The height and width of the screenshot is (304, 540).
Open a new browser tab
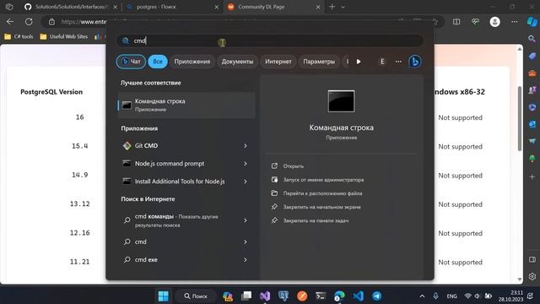[x=332, y=7]
